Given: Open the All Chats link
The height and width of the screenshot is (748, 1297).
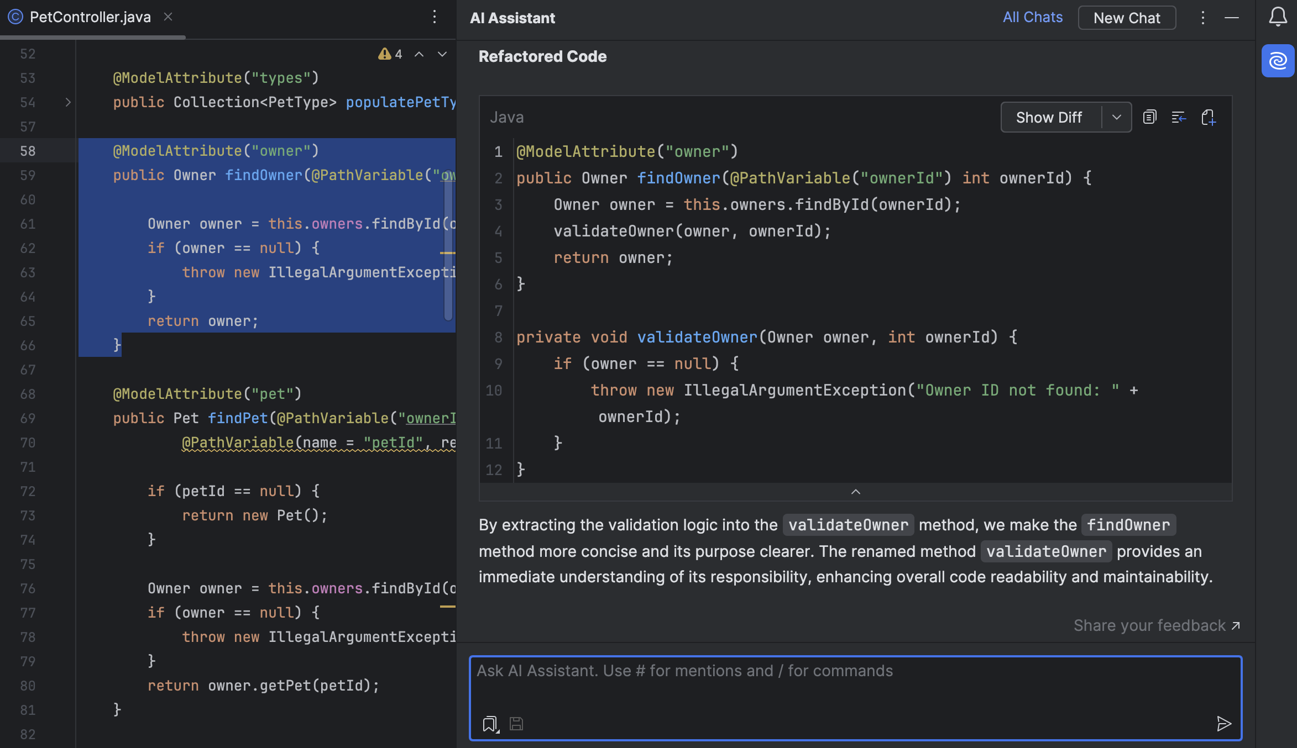Looking at the screenshot, I should [x=1033, y=17].
